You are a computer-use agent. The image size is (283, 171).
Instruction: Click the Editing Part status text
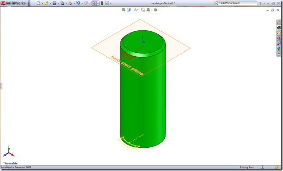pos(247,167)
